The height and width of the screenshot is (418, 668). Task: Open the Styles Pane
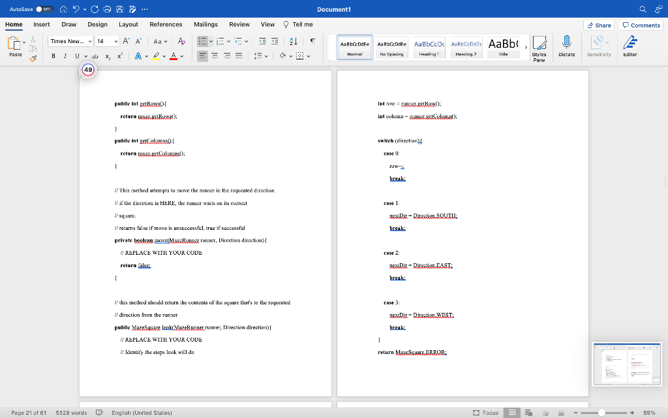coord(539,48)
